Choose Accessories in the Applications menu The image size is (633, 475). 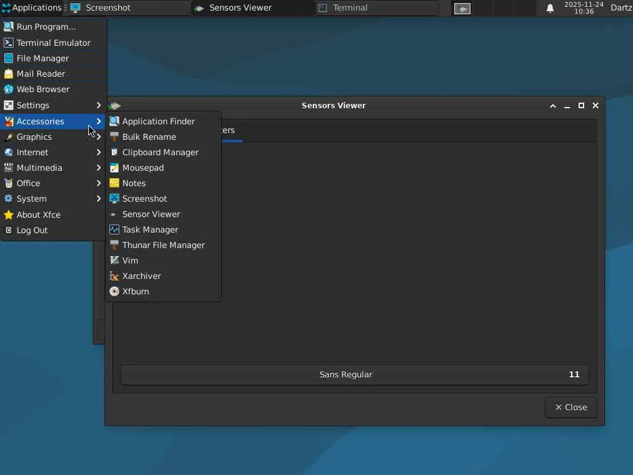53,121
